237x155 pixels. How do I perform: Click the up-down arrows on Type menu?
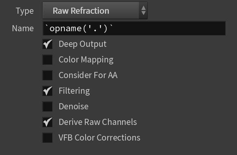point(143,10)
